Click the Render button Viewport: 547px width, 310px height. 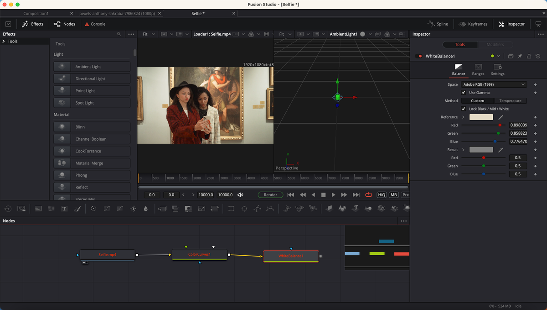coord(270,194)
